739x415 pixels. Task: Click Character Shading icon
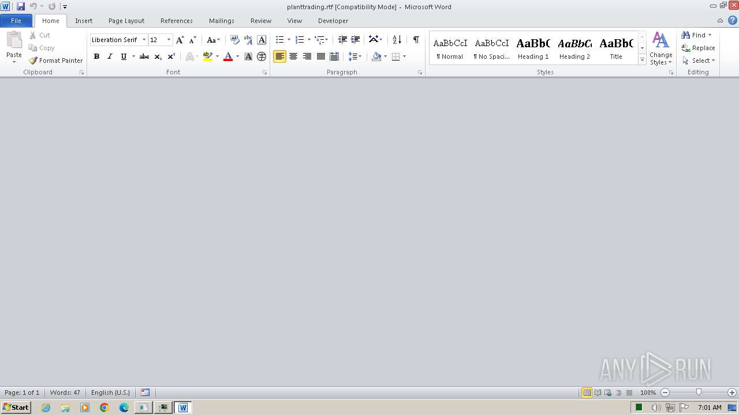click(x=248, y=56)
